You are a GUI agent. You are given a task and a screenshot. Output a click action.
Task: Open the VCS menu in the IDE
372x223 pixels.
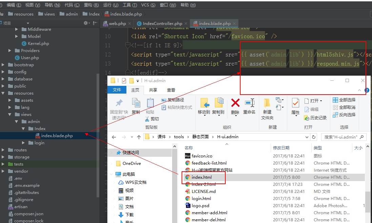148,5
